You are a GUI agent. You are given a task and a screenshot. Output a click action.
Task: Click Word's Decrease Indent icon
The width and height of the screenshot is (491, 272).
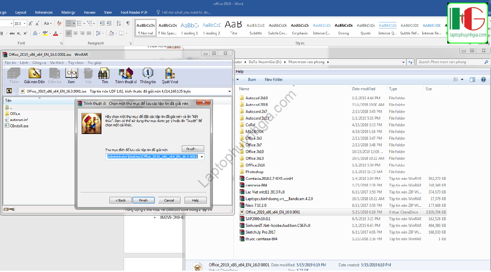coord(102,23)
